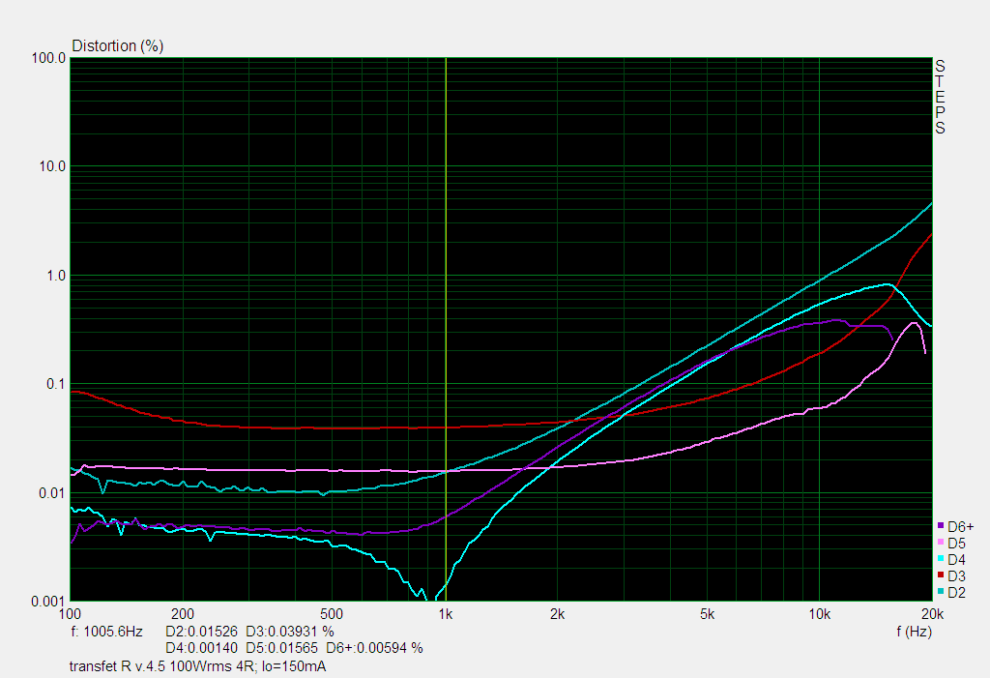Click the 1k x-axis frequency label
This screenshot has height=678, width=990.
446,614
